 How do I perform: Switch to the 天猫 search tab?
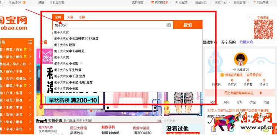click(x=70, y=17)
